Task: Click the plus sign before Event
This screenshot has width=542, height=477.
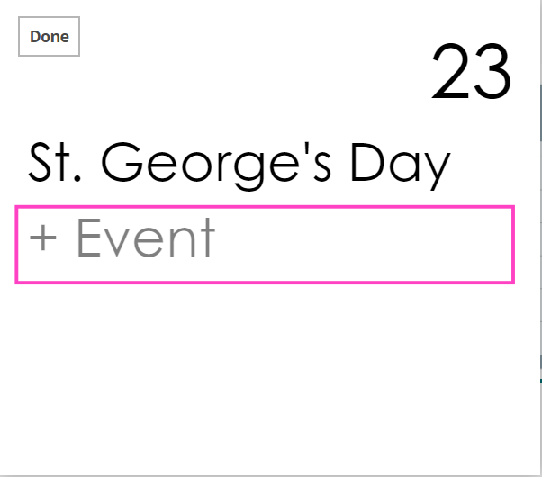Action: click(x=43, y=239)
